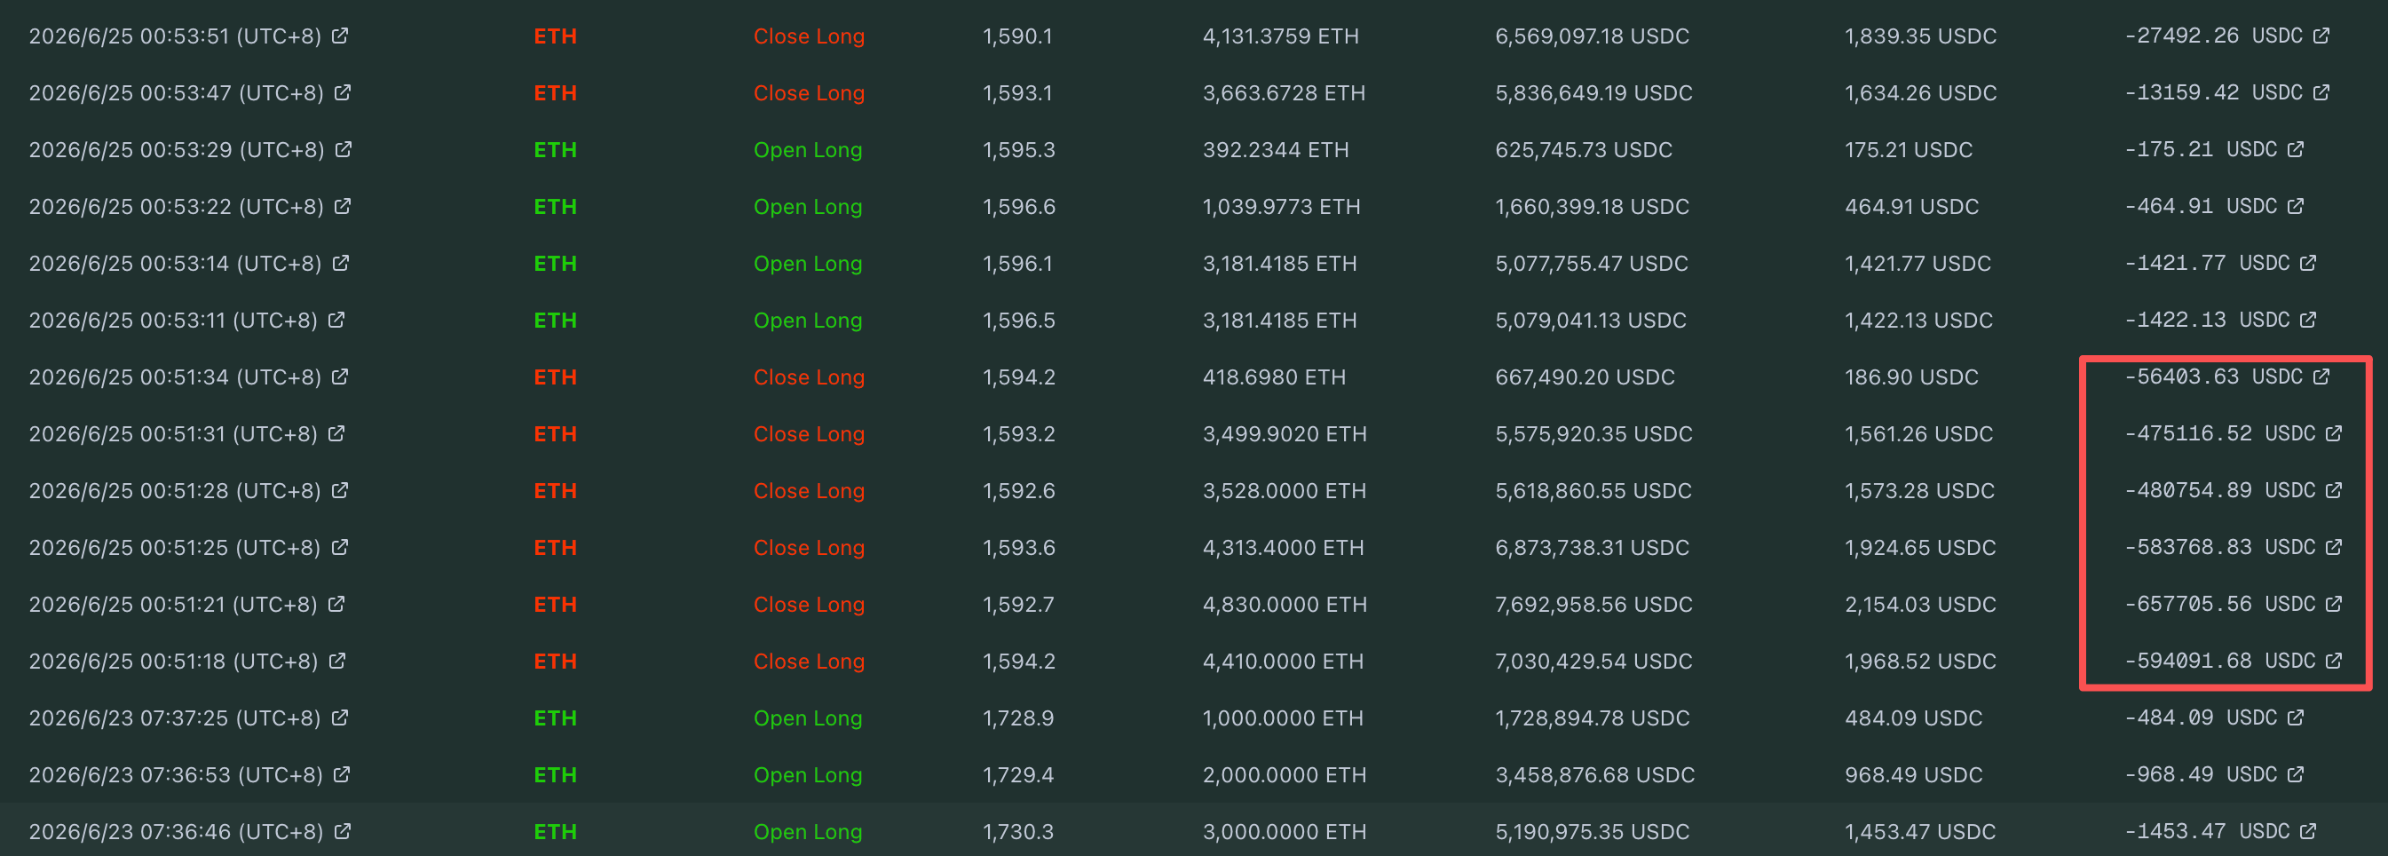Click Close Long in the 1,590.1 price row

coord(810,36)
